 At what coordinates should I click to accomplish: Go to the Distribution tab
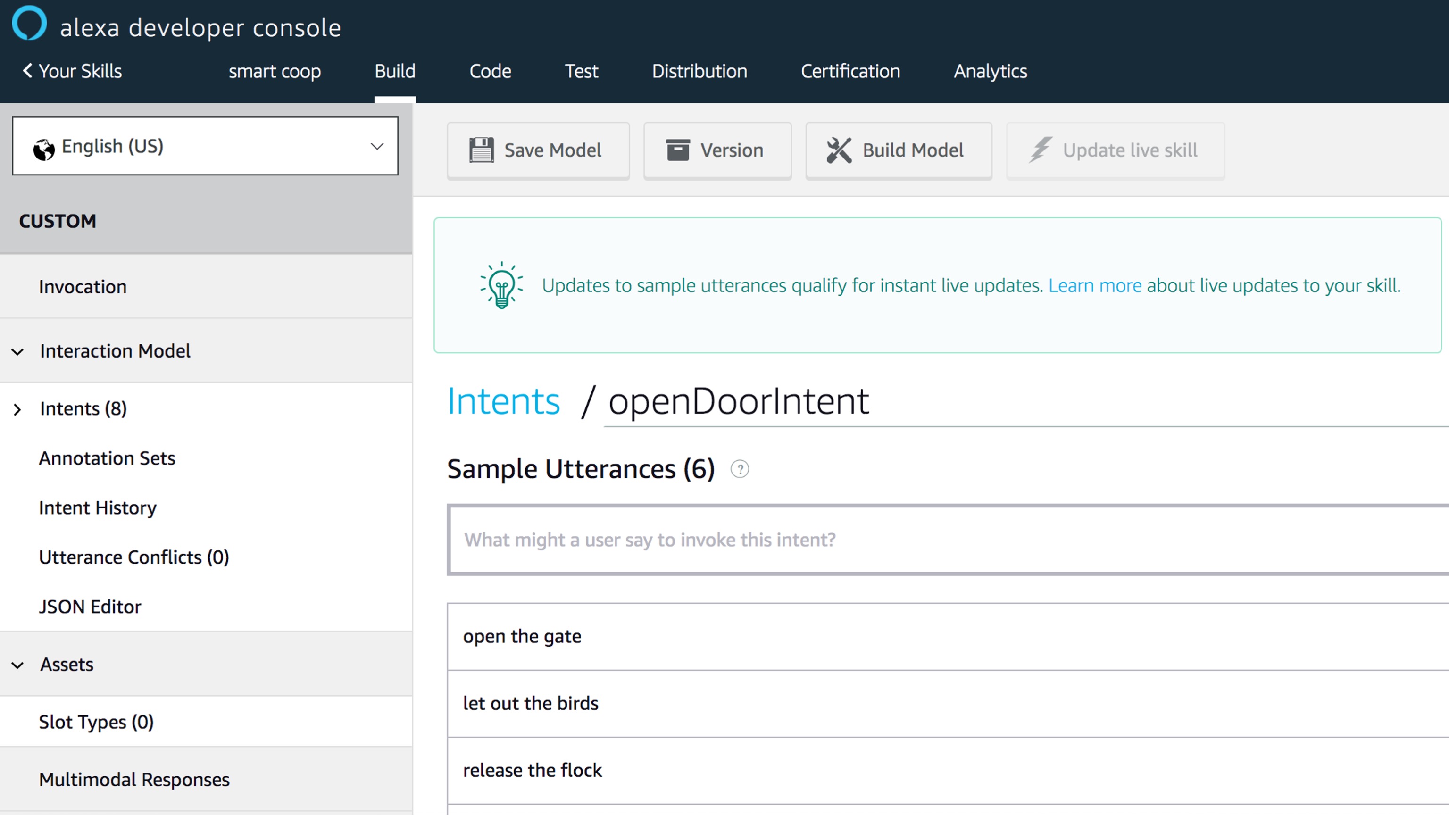[x=699, y=71]
